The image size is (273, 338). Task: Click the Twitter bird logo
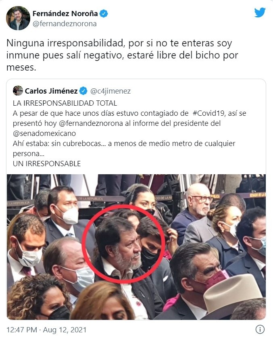(x=260, y=12)
